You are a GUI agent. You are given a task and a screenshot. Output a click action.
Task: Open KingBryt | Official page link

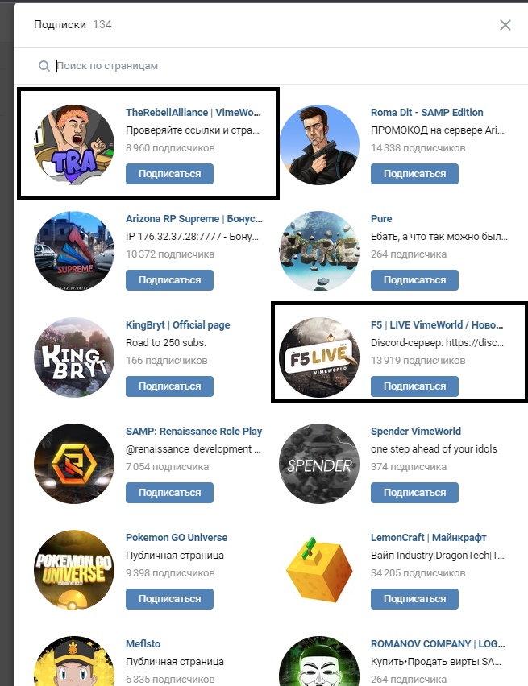[x=178, y=325]
